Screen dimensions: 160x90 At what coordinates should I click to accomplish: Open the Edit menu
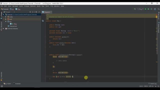(5, 6)
